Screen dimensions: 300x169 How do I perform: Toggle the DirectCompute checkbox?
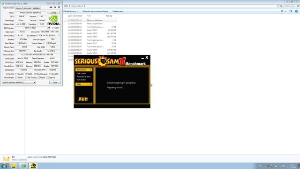(35, 74)
